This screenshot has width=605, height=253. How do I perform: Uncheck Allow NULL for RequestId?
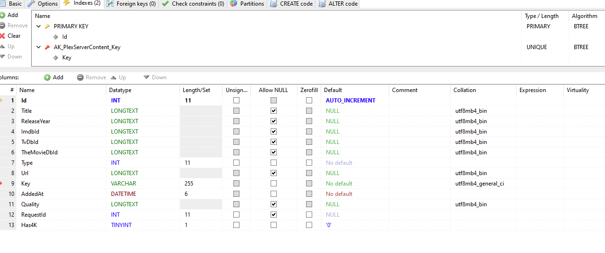click(273, 215)
